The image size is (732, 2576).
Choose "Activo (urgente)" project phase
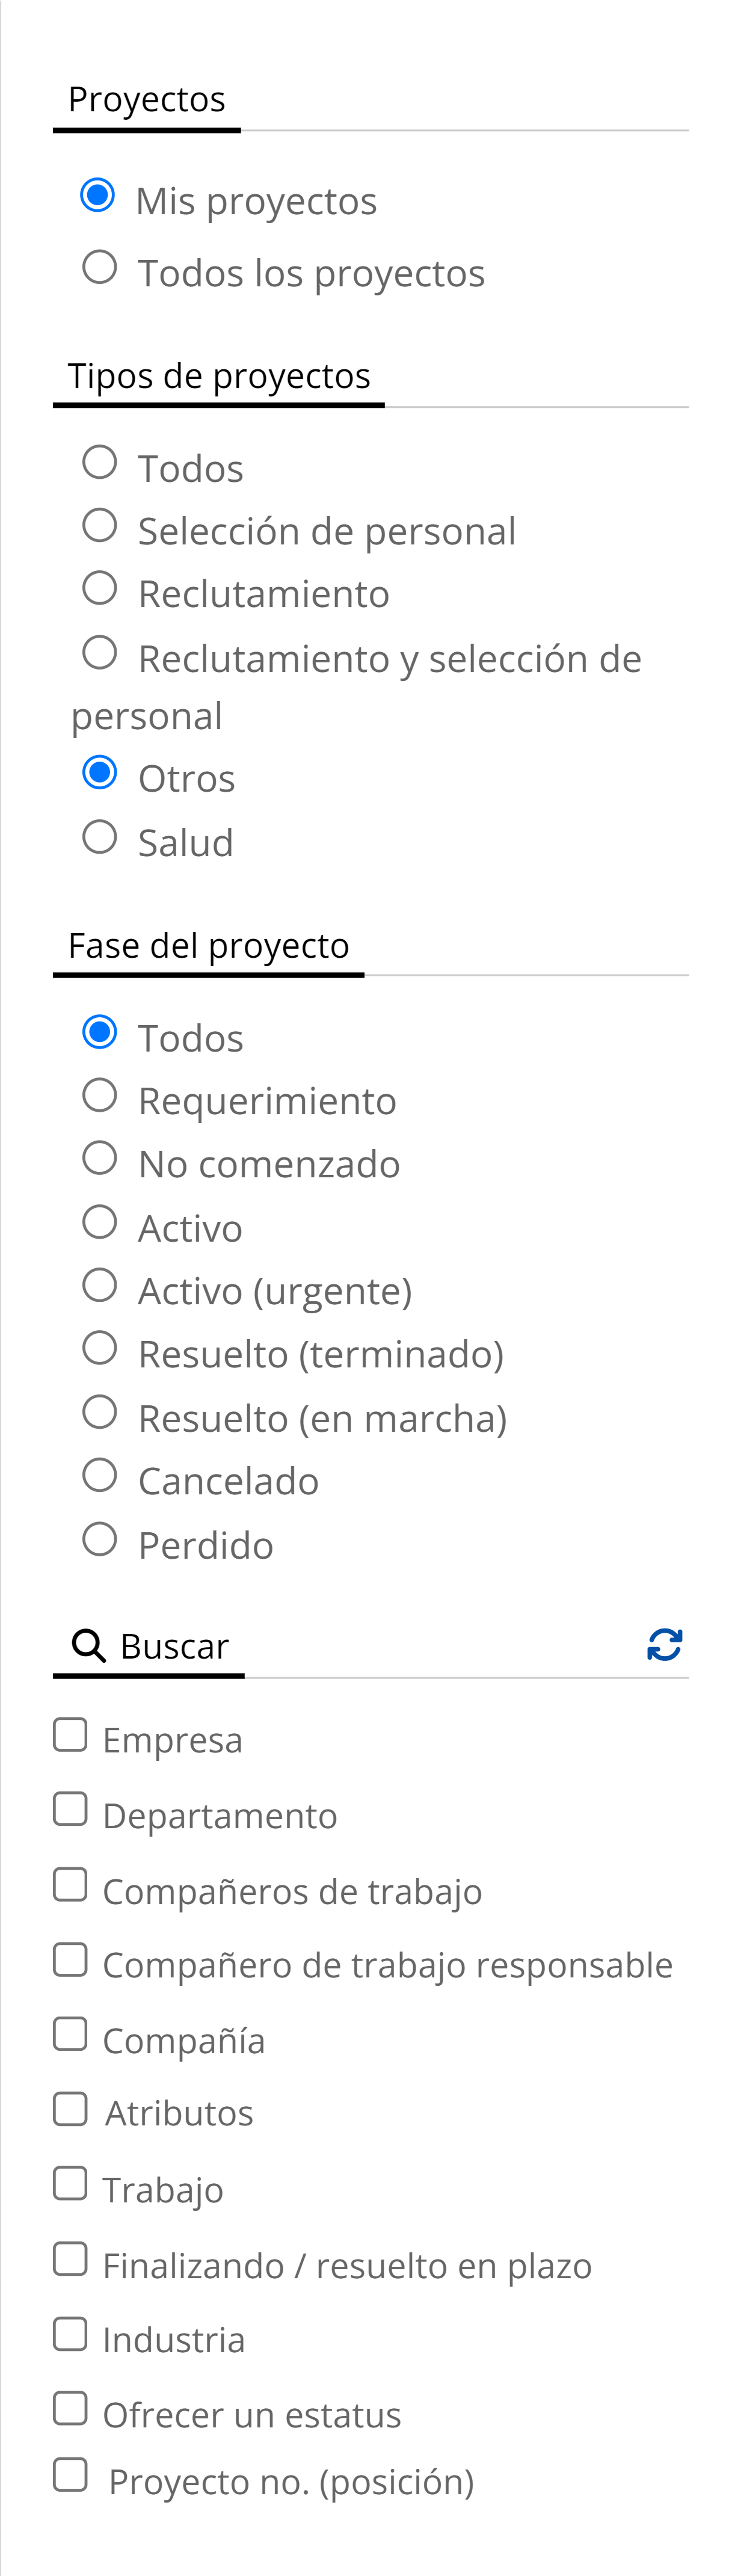pos(100,1285)
